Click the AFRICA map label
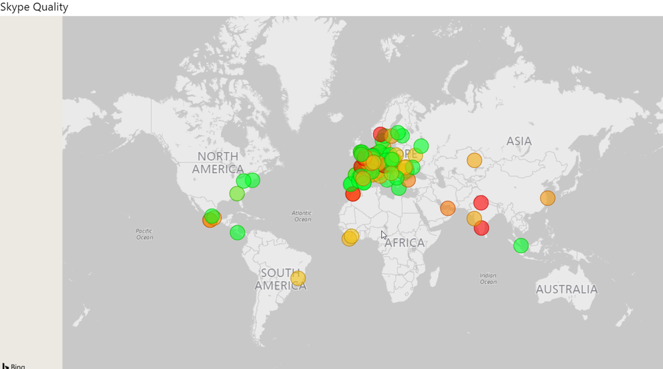Screen dimensions: 663x369 pos(404,242)
